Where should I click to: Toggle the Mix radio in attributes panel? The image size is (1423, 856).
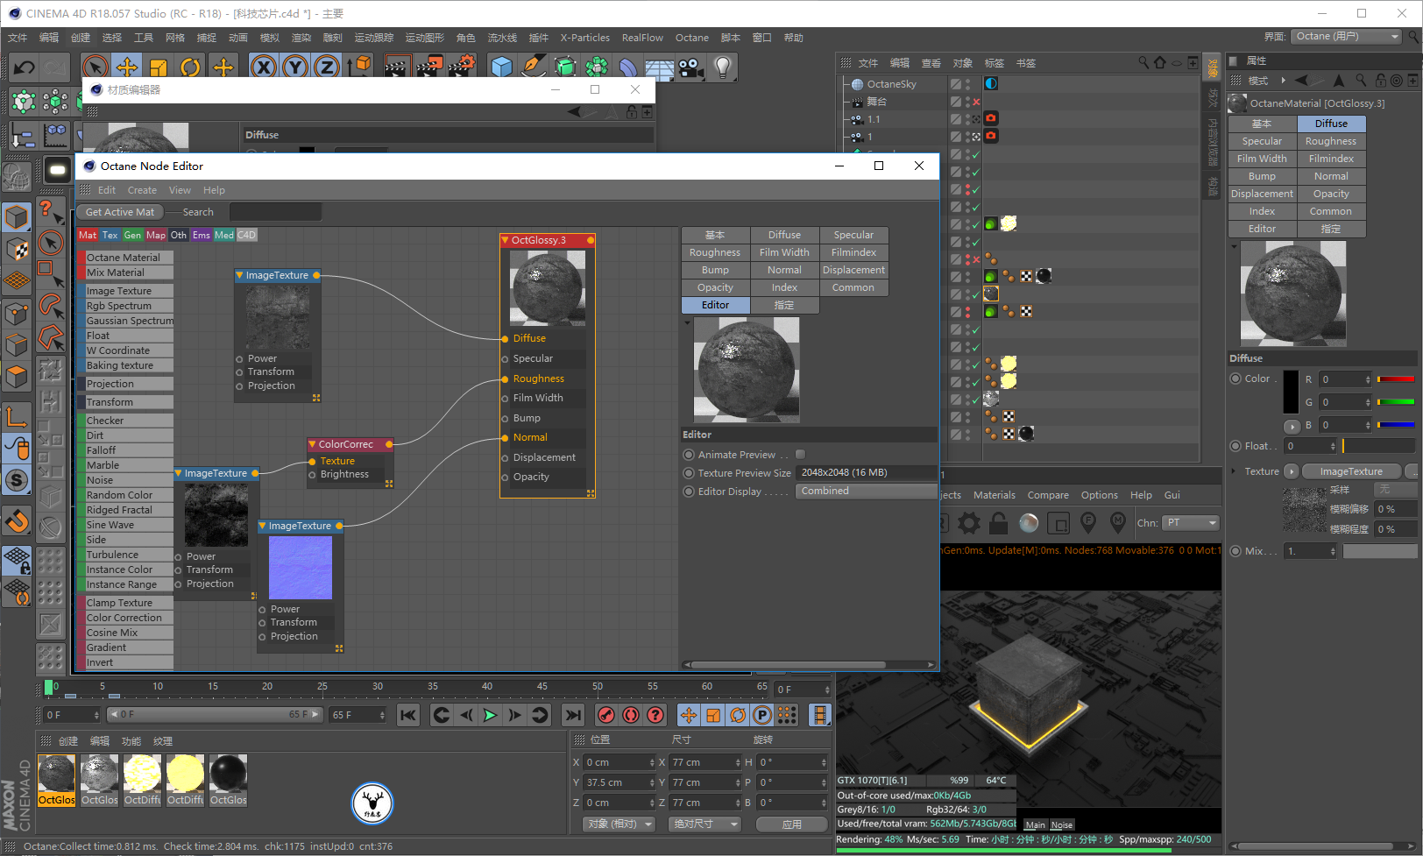[1235, 551]
